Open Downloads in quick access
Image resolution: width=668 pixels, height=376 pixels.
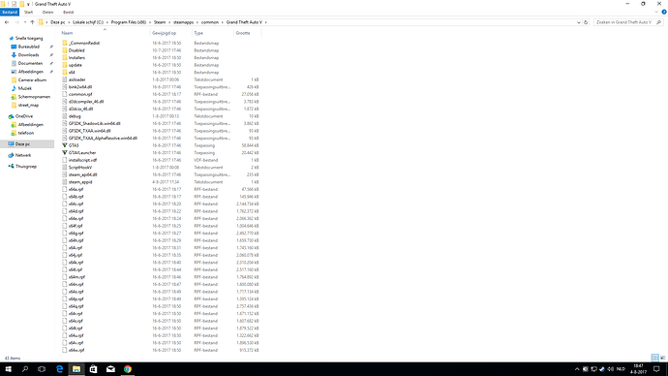(28, 55)
